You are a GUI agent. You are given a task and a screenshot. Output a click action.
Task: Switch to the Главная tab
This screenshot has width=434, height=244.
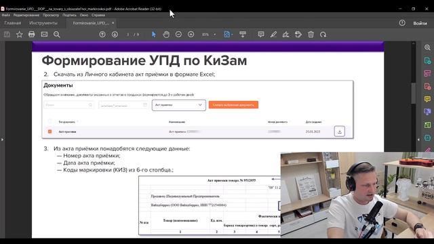click(12, 23)
